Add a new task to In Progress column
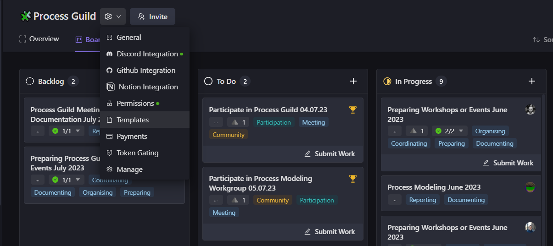Screen dimensions: 553x246 pyautogui.click(x=532, y=81)
